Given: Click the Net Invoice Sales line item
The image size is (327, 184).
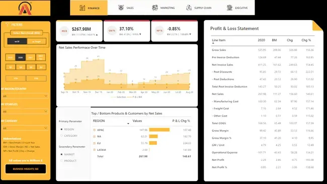Looking at the screenshot, I should (x=222, y=65).
